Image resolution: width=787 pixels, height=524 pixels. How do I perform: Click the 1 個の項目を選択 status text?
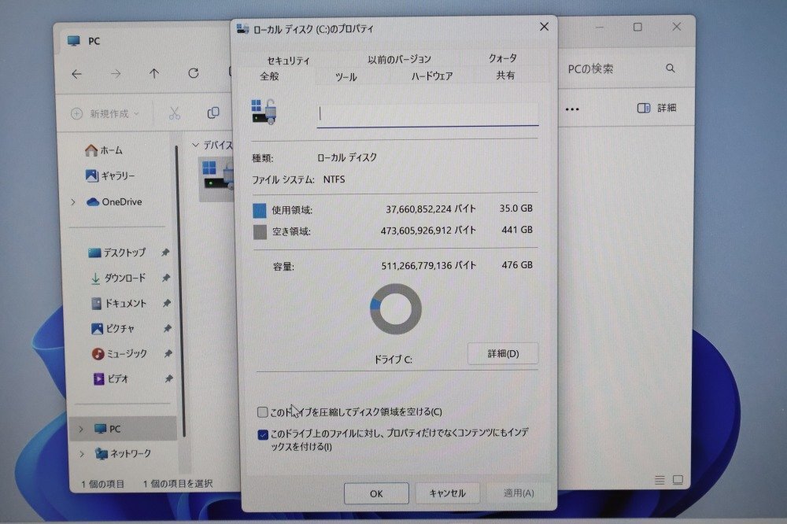178,484
